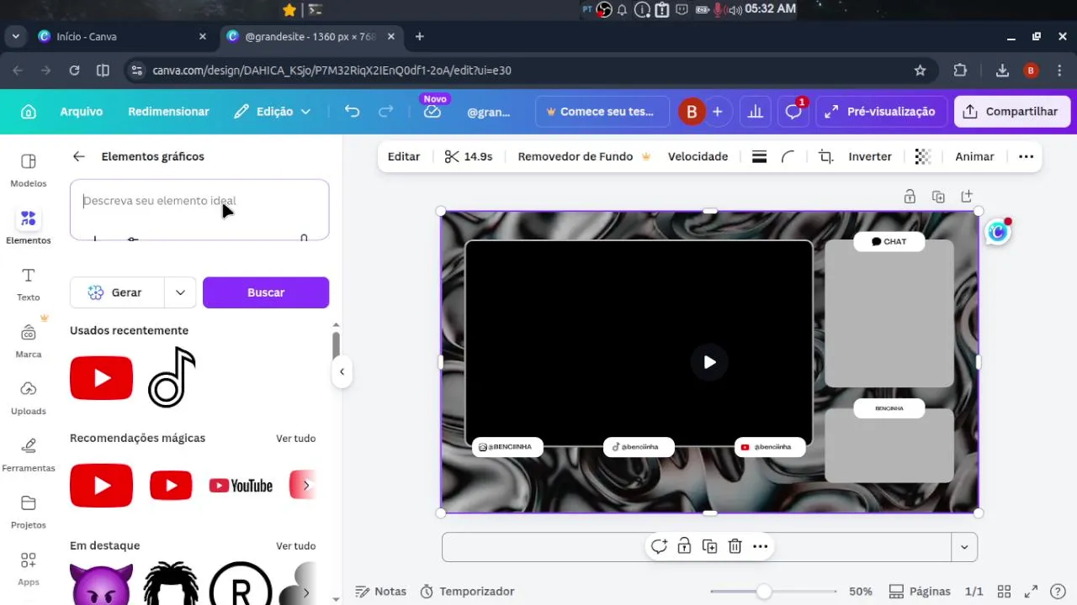Show more Em destaque items arrow

point(306,592)
